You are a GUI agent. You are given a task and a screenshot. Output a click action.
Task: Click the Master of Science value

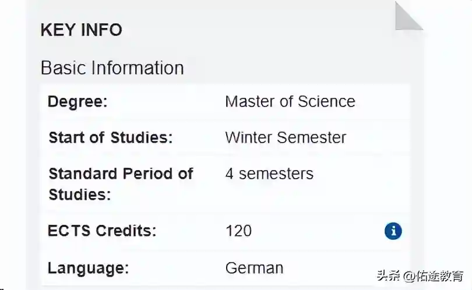290,101
